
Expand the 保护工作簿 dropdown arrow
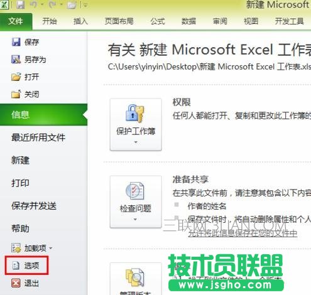(x=136, y=142)
